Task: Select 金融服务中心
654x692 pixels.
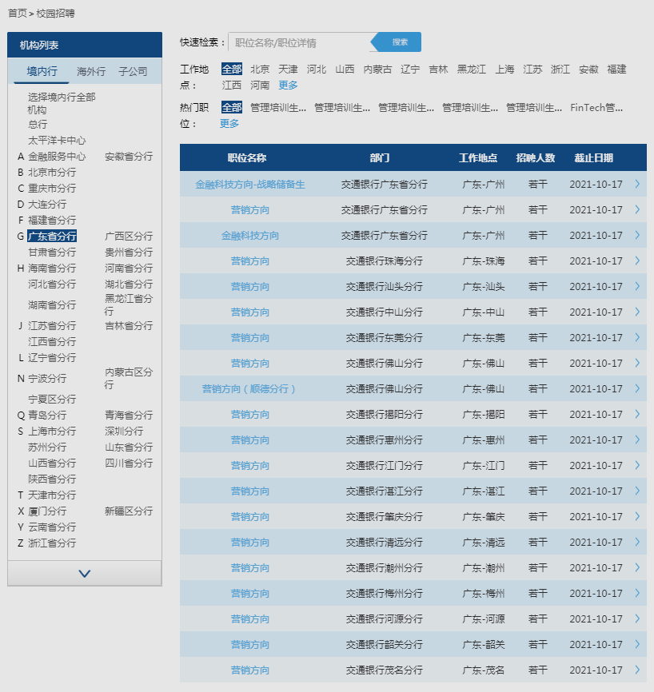Action: pyautogui.click(x=57, y=157)
